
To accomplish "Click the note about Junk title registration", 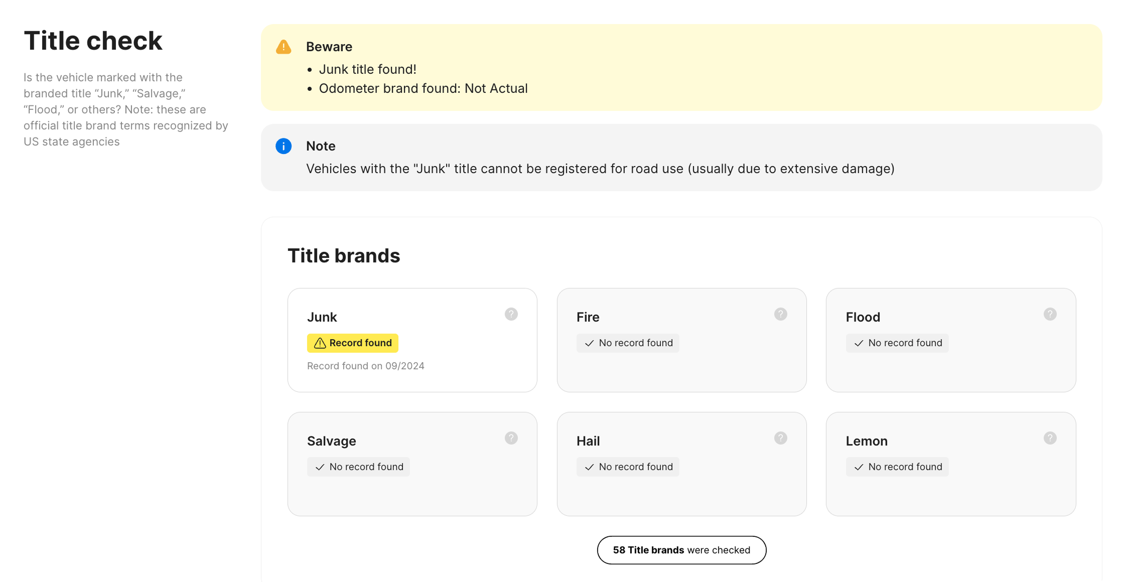I will point(600,169).
